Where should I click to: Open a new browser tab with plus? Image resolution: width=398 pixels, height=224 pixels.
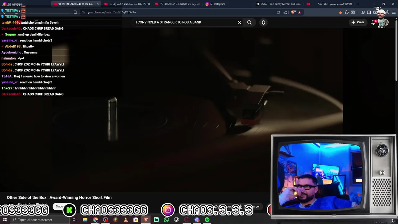click(x=358, y=4)
